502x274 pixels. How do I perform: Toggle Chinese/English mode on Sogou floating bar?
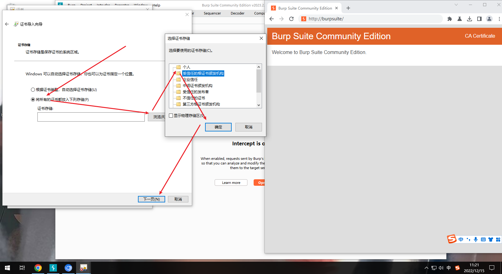coord(461,239)
